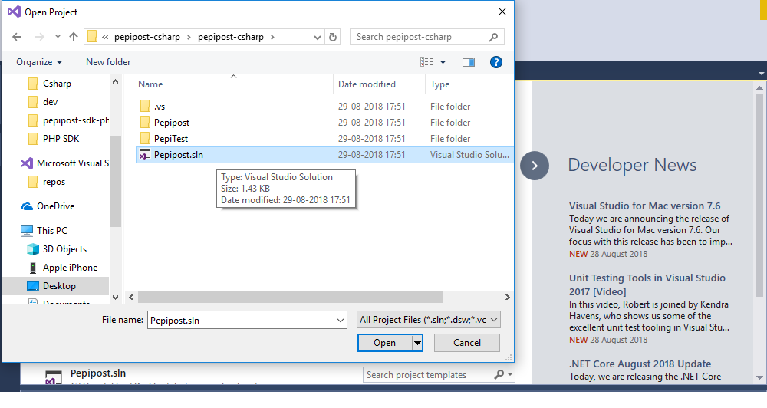Image resolution: width=767 pixels, height=408 pixels.
Task: Click file list scroll left arrow
Action: pos(131,297)
